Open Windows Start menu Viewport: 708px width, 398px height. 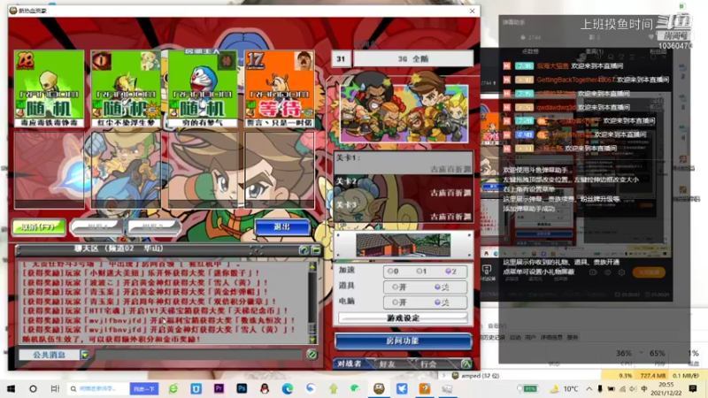[11, 388]
